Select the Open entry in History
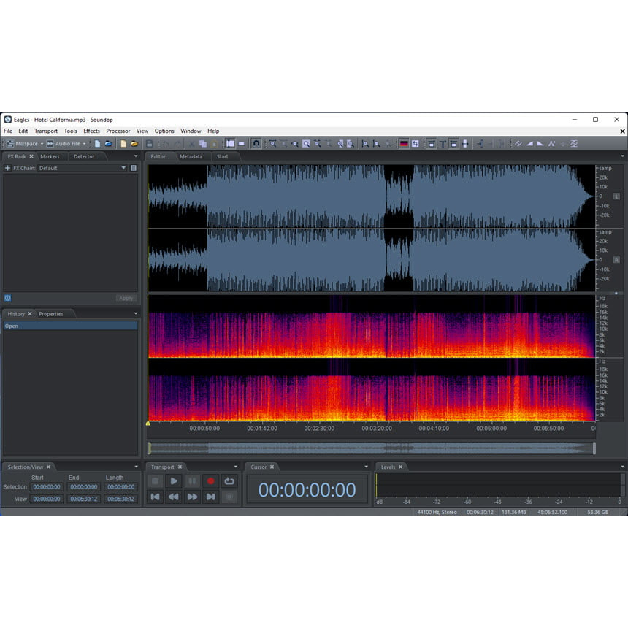The height and width of the screenshot is (628, 628). 70,326
